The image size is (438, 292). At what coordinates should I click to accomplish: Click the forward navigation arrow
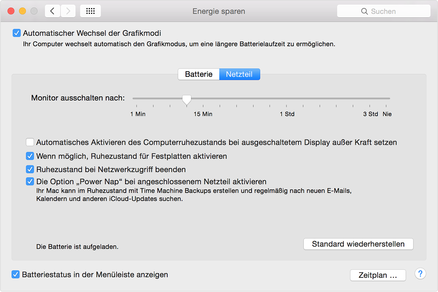68,11
